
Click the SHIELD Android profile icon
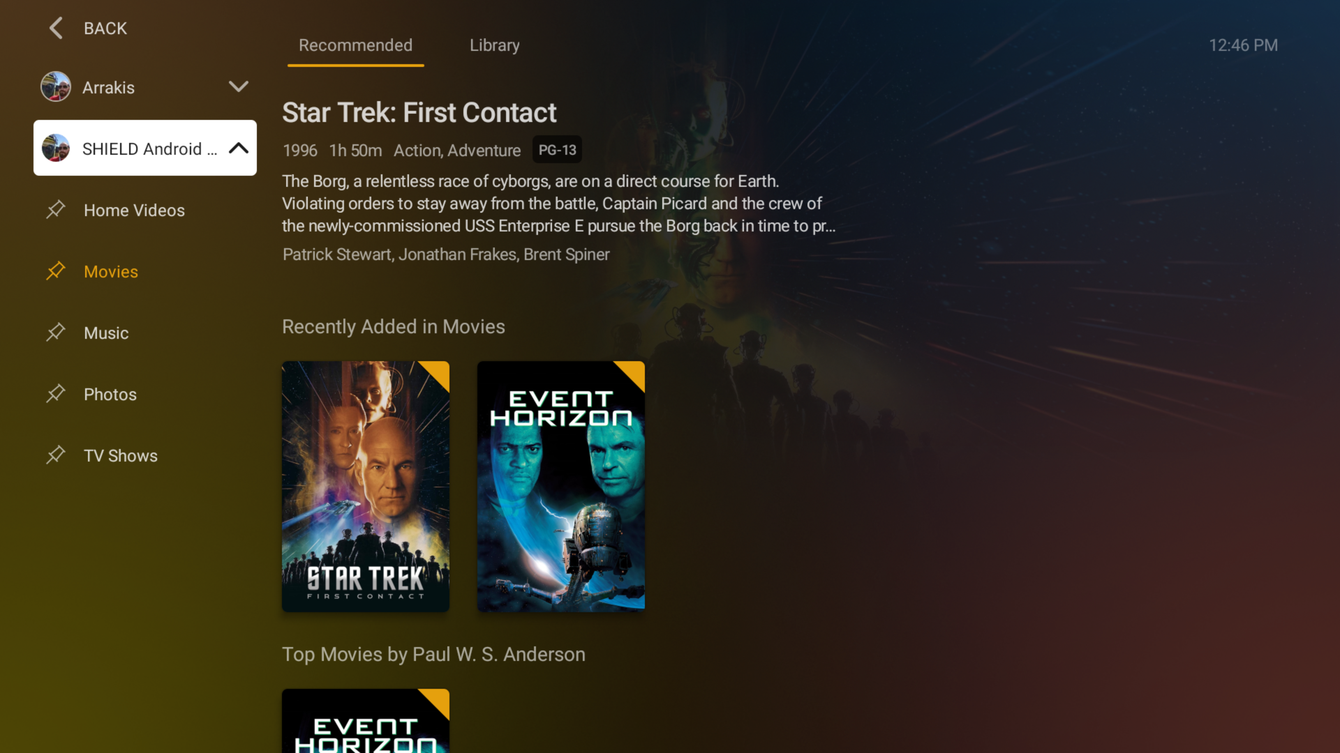58,148
